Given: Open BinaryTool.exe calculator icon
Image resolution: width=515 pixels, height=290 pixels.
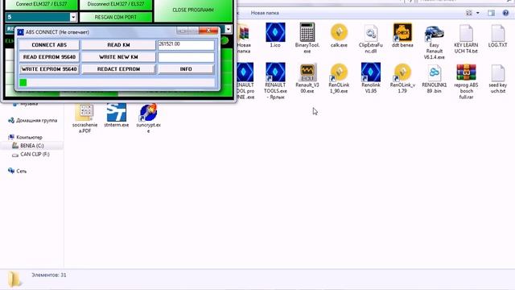Looking at the screenshot, I should click(307, 32).
